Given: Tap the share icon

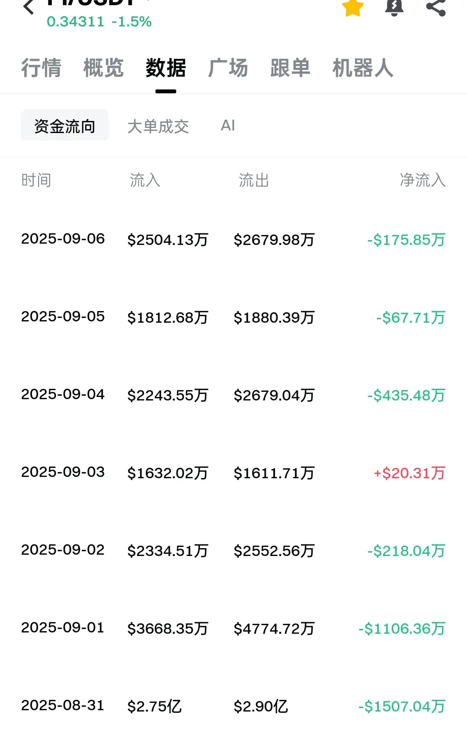Looking at the screenshot, I should (436, 7).
